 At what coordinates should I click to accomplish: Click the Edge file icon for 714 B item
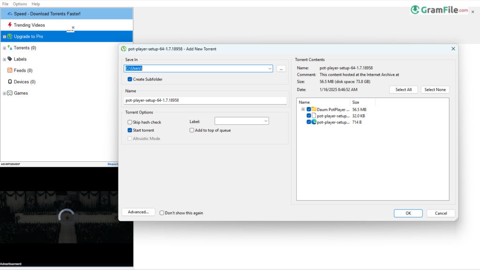click(314, 122)
